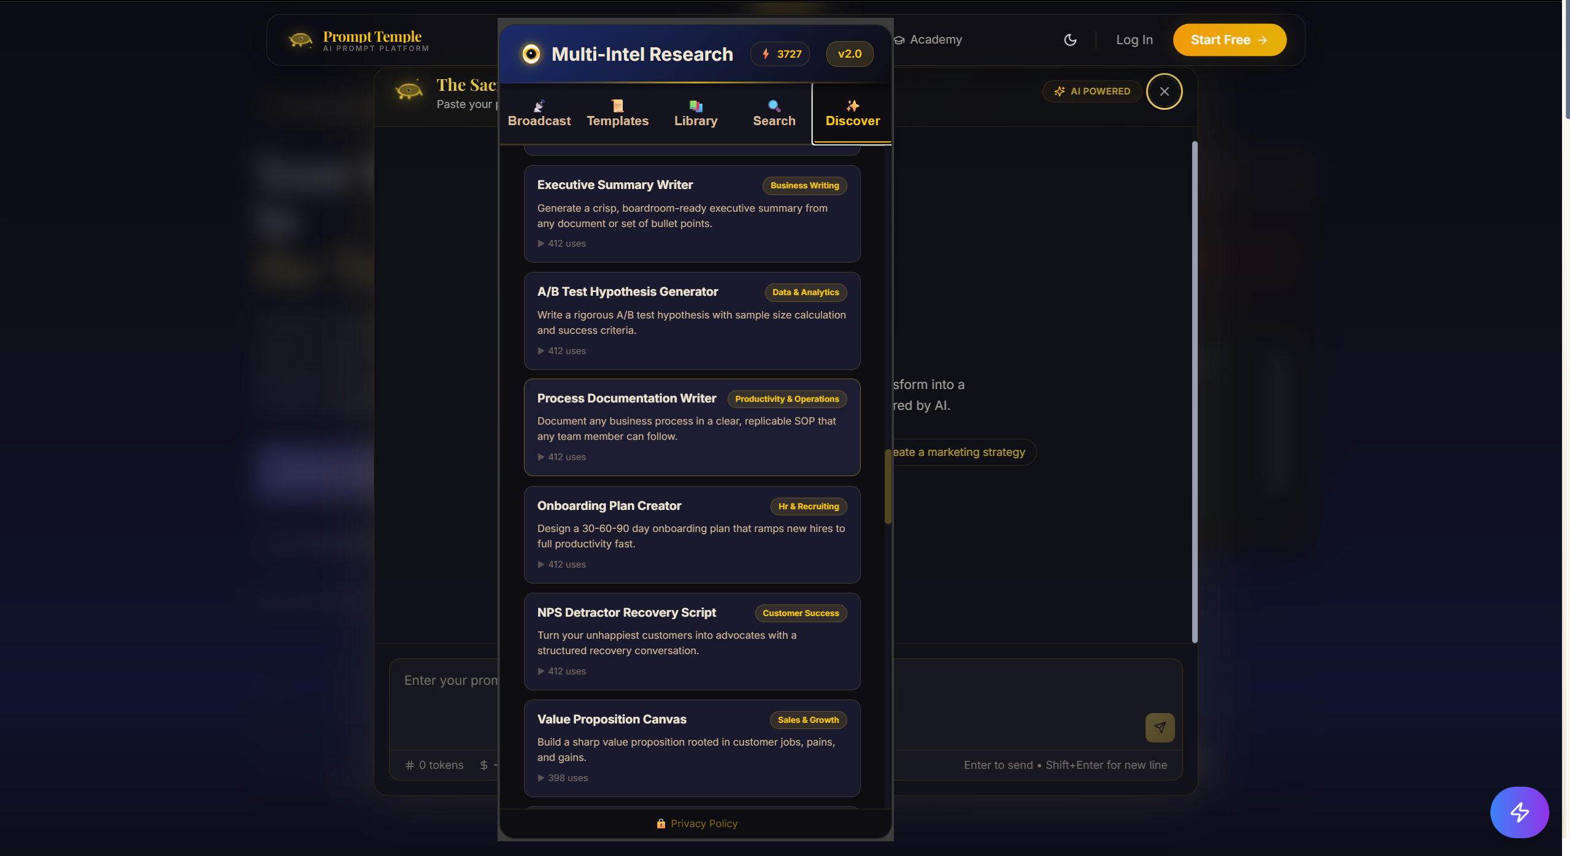Toggle dark mode moon icon
This screenshot has width=1570, height=856.
1070,40
